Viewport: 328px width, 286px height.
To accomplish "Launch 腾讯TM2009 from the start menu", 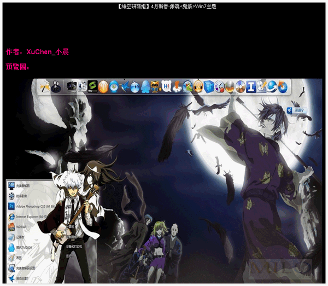I will [20, 248].
